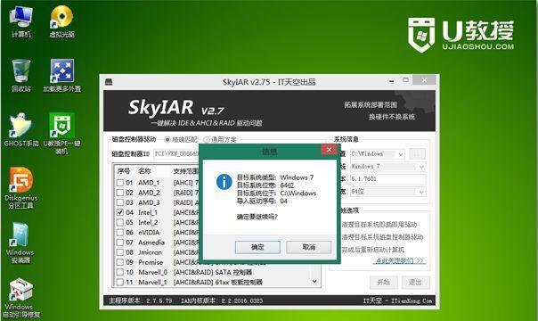Viewport: 538px width, 321px height.
Task: Open the Windows安装器 icon
Action: [x=20, y=243]
